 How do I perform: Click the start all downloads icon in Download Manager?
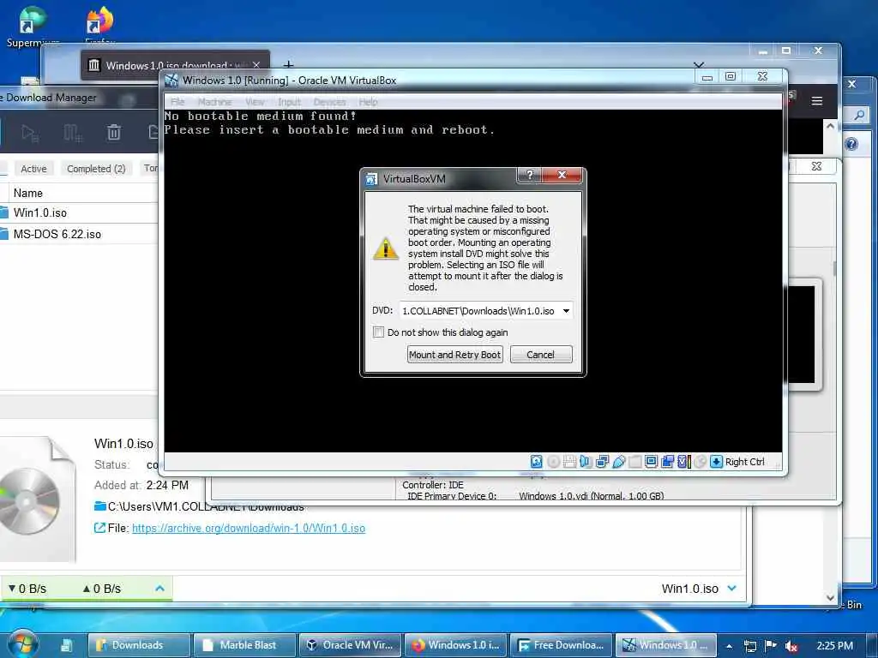tap(30, 133)
